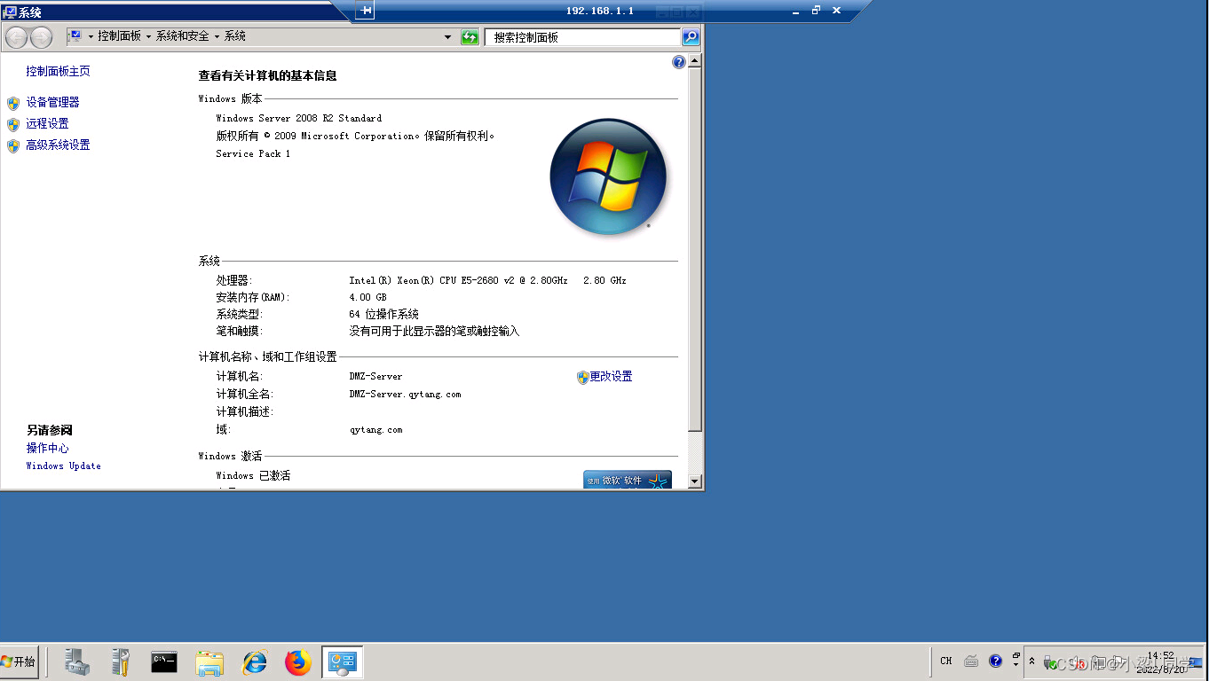This screenshot has width=1209, height=681.
Task: Click the 搜索控制面板 search field
Action: click(582, 37)
